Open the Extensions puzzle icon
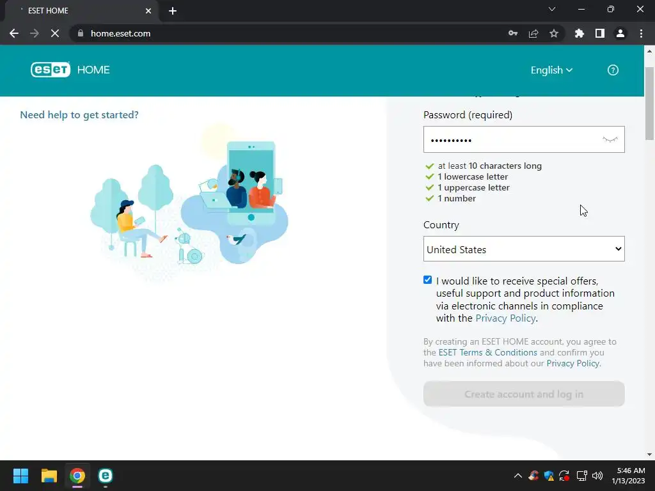655x491 pixels. tap(580, 33)
